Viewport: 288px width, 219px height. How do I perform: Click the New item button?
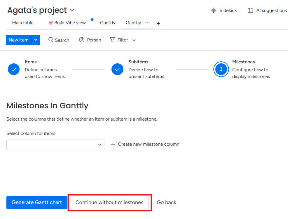click(x=19, y=40)
